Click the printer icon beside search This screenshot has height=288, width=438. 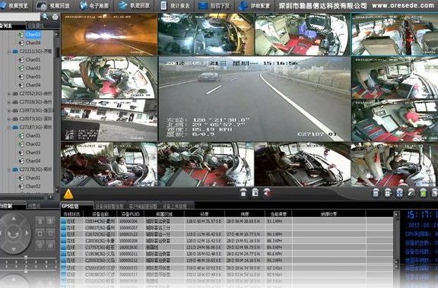55,17
